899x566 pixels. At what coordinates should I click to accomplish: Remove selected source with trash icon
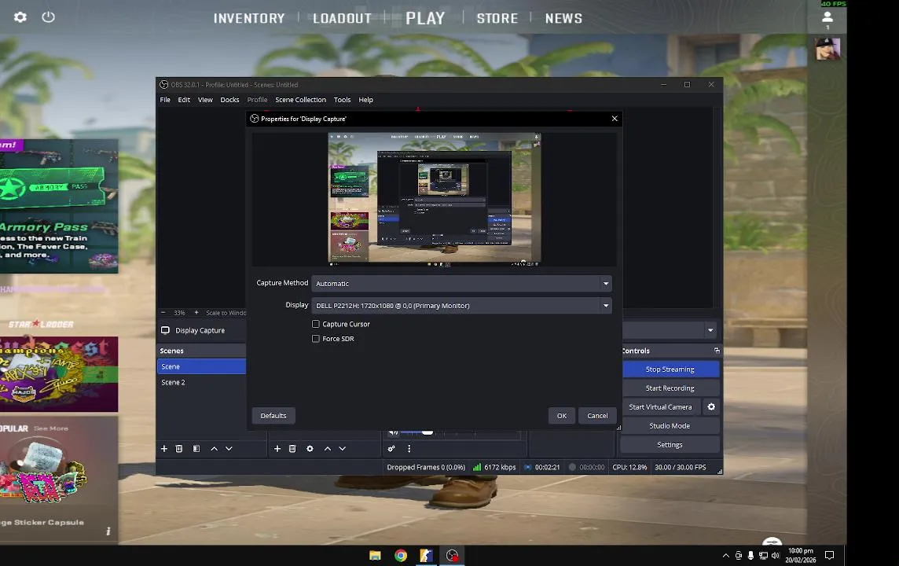click(292, 448)
